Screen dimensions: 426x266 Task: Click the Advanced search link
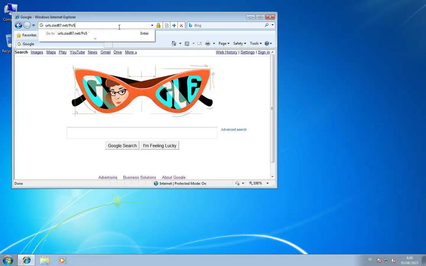pos(234,130)
